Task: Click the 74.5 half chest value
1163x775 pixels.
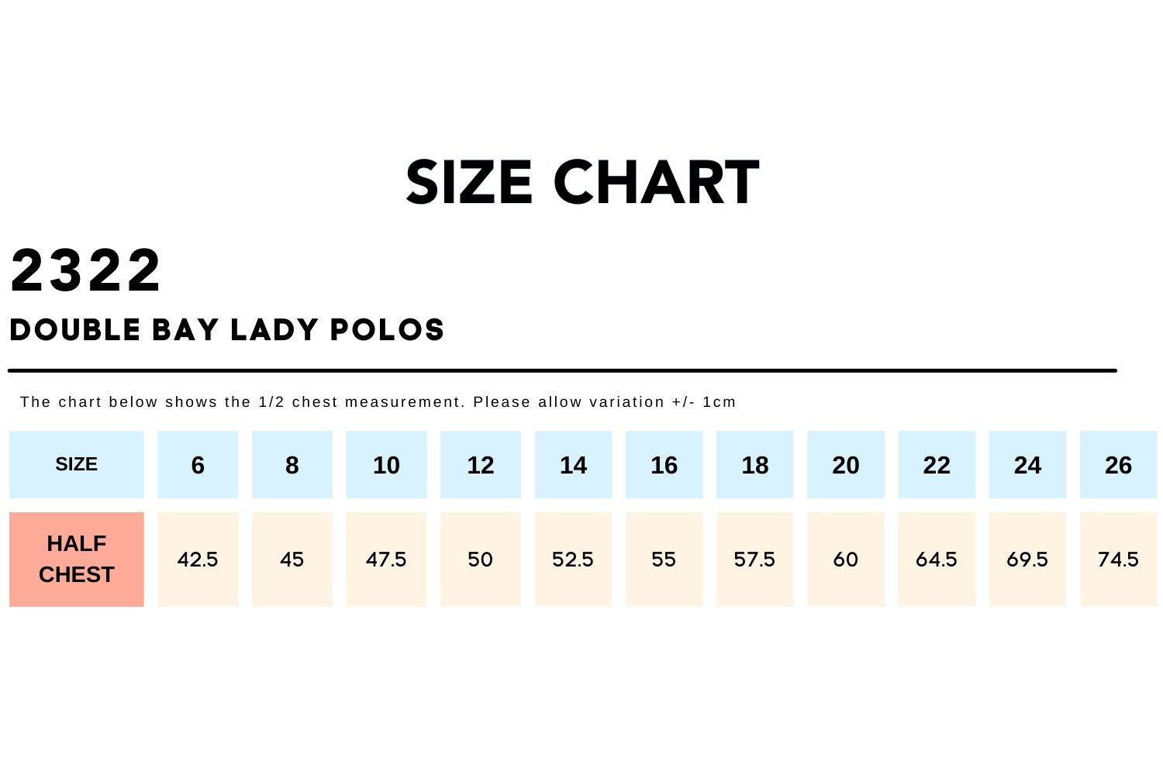Action: coord(1118,559)
